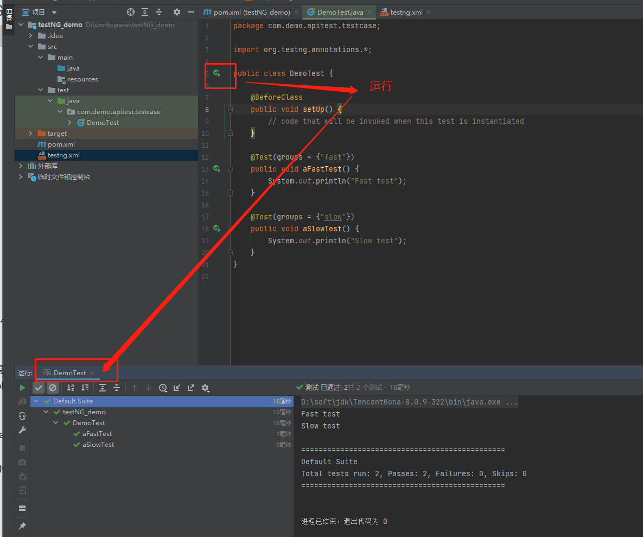Collapse the src folder in Project tree

click(31, 46)
